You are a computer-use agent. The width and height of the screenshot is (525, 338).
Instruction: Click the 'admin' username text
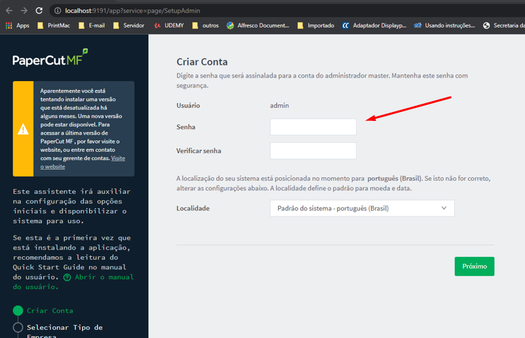pos(279,105)
